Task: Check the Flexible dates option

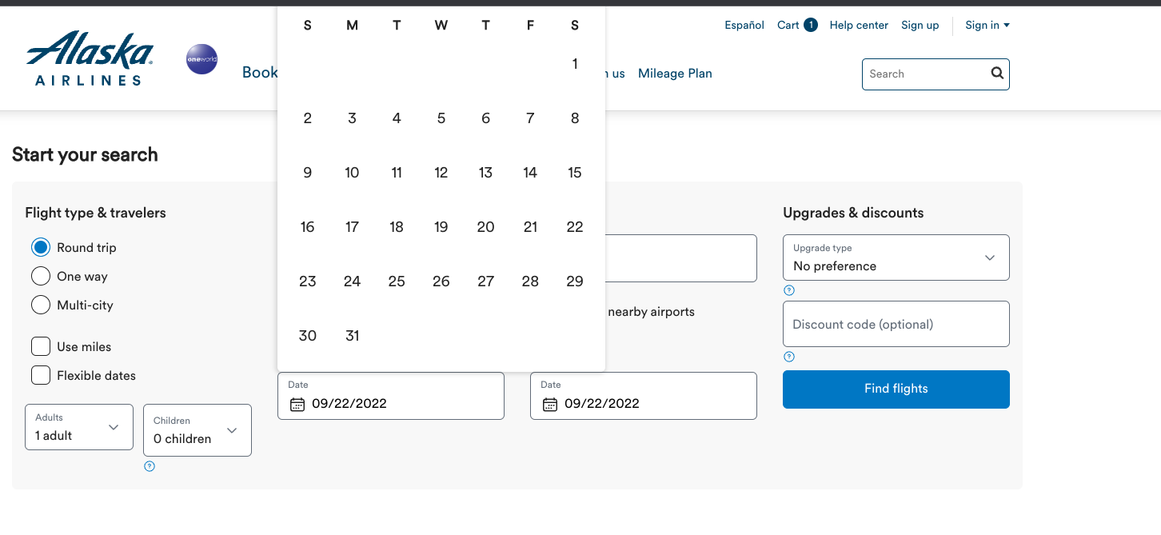Action: 41,375
